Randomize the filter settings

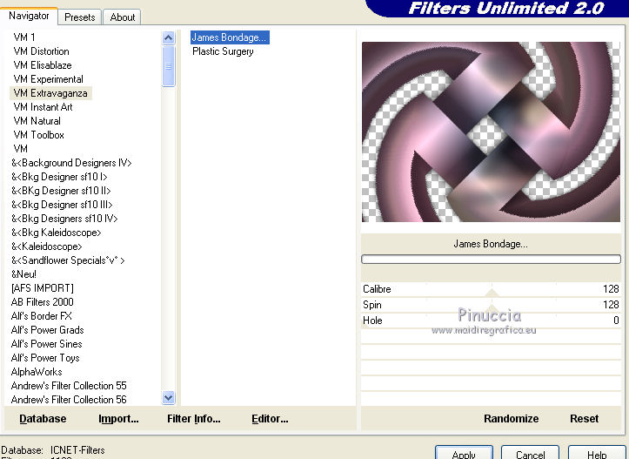(x=511, y=419)
